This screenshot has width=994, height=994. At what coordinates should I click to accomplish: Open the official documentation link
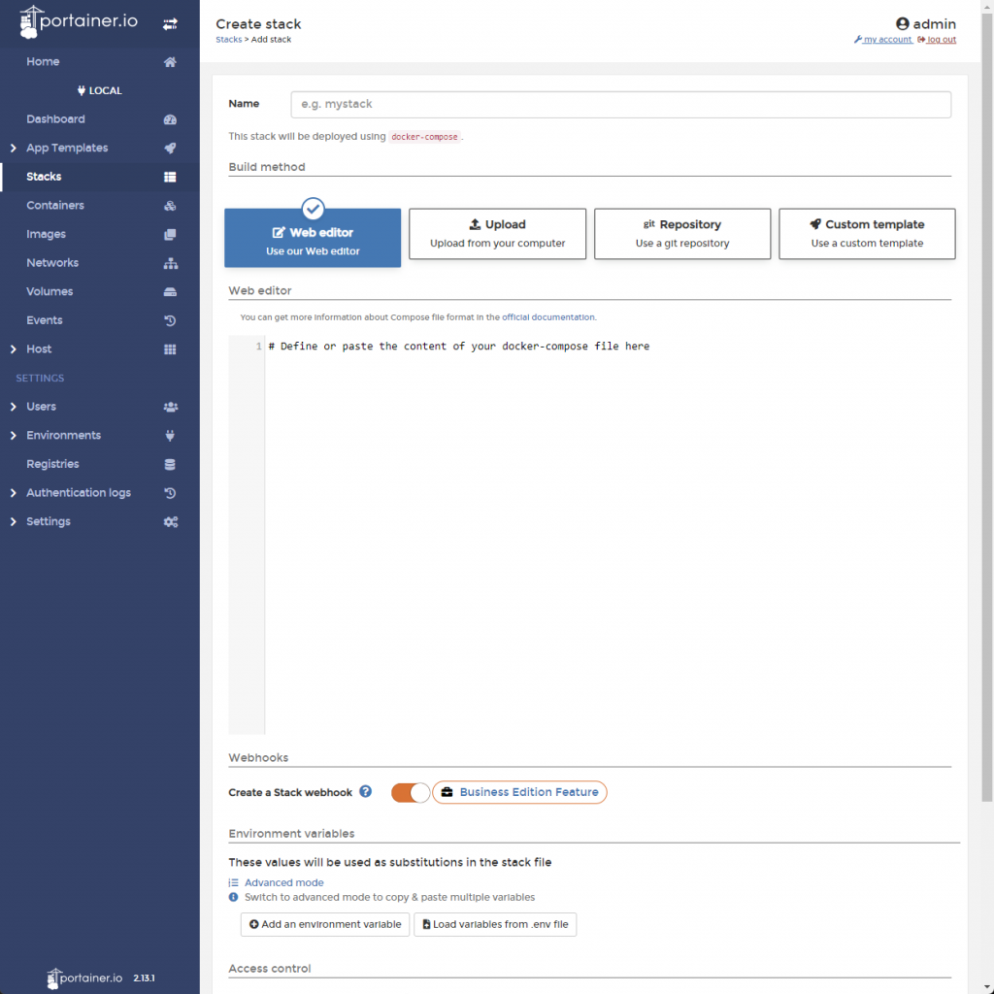[548, 317]
